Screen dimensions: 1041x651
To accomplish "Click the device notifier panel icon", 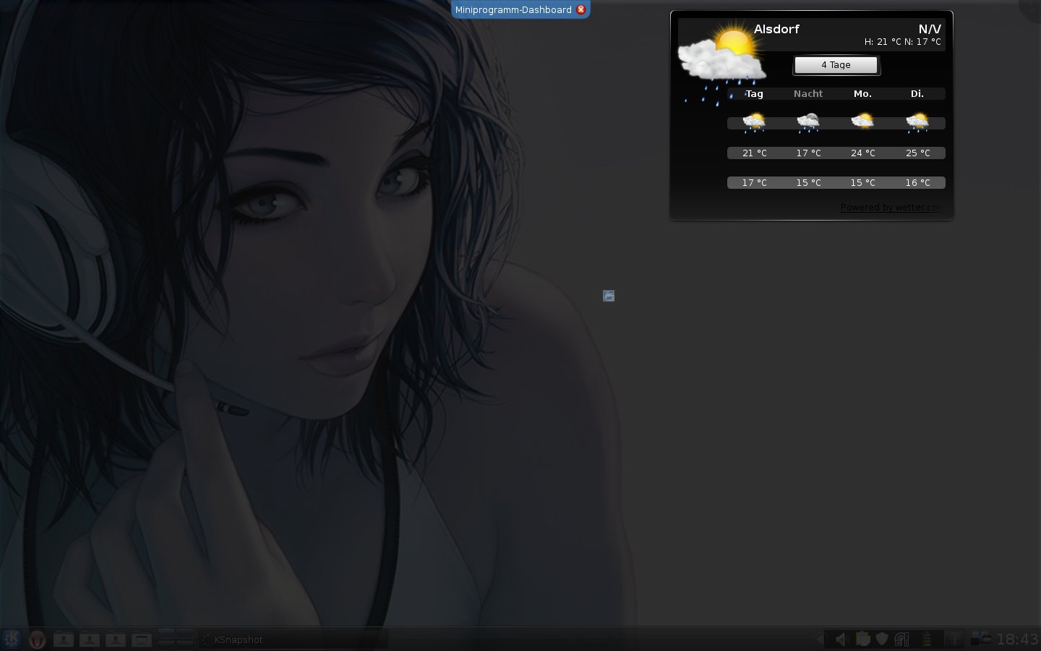I will 980,639.
